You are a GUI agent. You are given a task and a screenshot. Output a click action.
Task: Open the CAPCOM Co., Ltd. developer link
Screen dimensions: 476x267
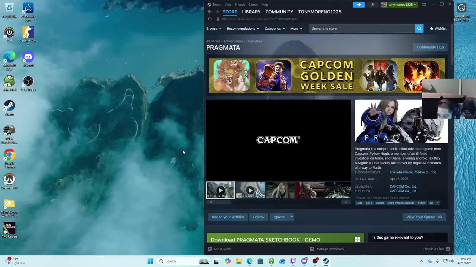[x=403, y=187]
